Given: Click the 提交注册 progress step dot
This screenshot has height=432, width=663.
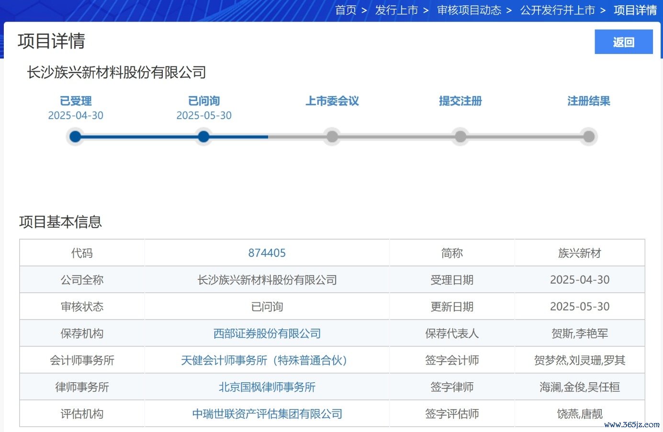Looking at the screenshot, I should point(460,137).
